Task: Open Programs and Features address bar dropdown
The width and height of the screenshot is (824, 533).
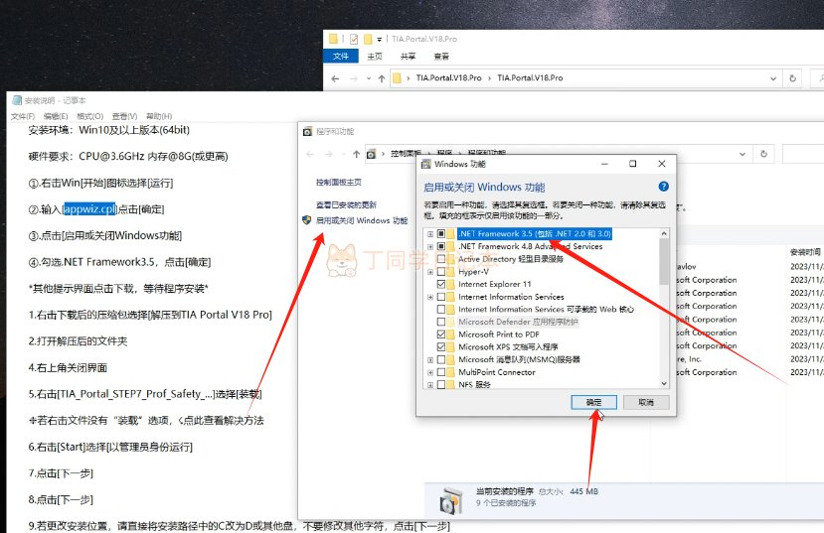Action: pos(742,154)
